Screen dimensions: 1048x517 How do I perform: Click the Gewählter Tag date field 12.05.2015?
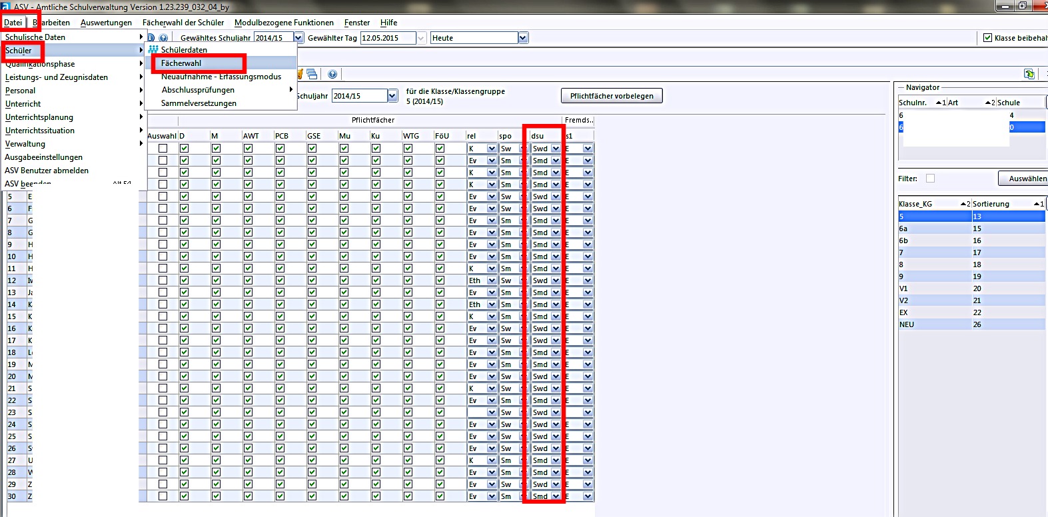pyautogui.click(x=388, y=38)
